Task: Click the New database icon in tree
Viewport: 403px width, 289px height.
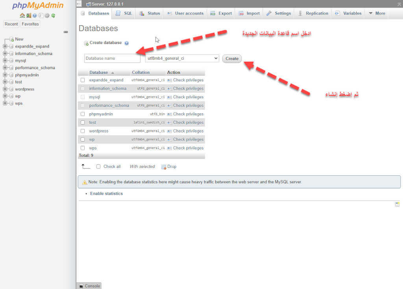Action: (x=11, y=39)
